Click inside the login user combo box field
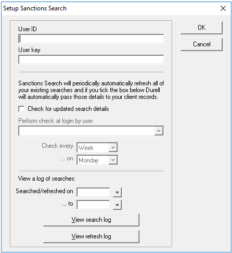The image size is (232, 253). 86,131
